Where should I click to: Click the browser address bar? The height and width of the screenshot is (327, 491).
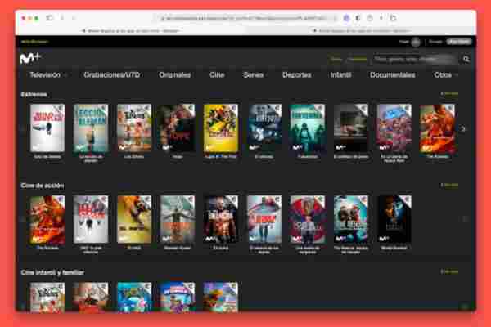[244, 18]
